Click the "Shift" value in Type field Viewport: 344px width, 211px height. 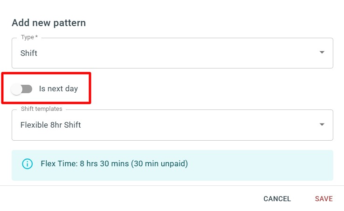pos(29,53)
